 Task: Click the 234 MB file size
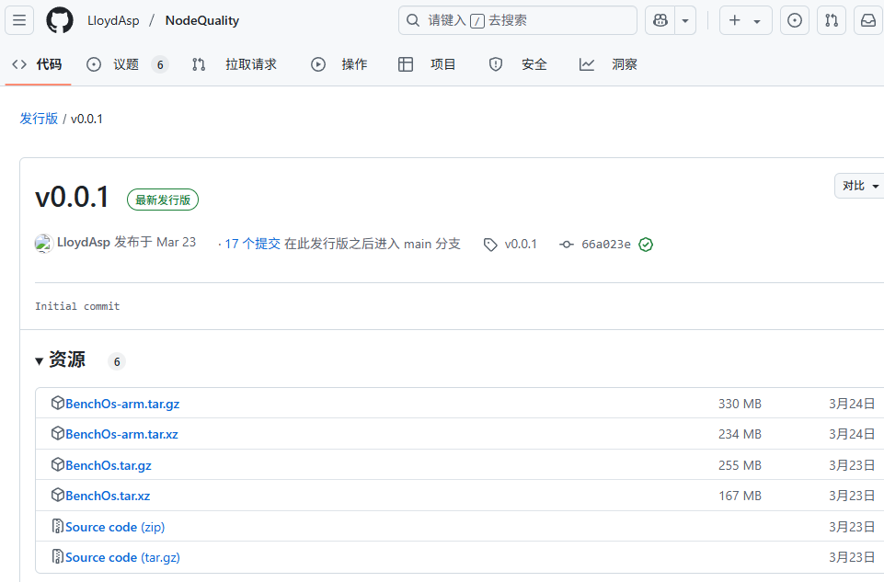click(740, 434)
